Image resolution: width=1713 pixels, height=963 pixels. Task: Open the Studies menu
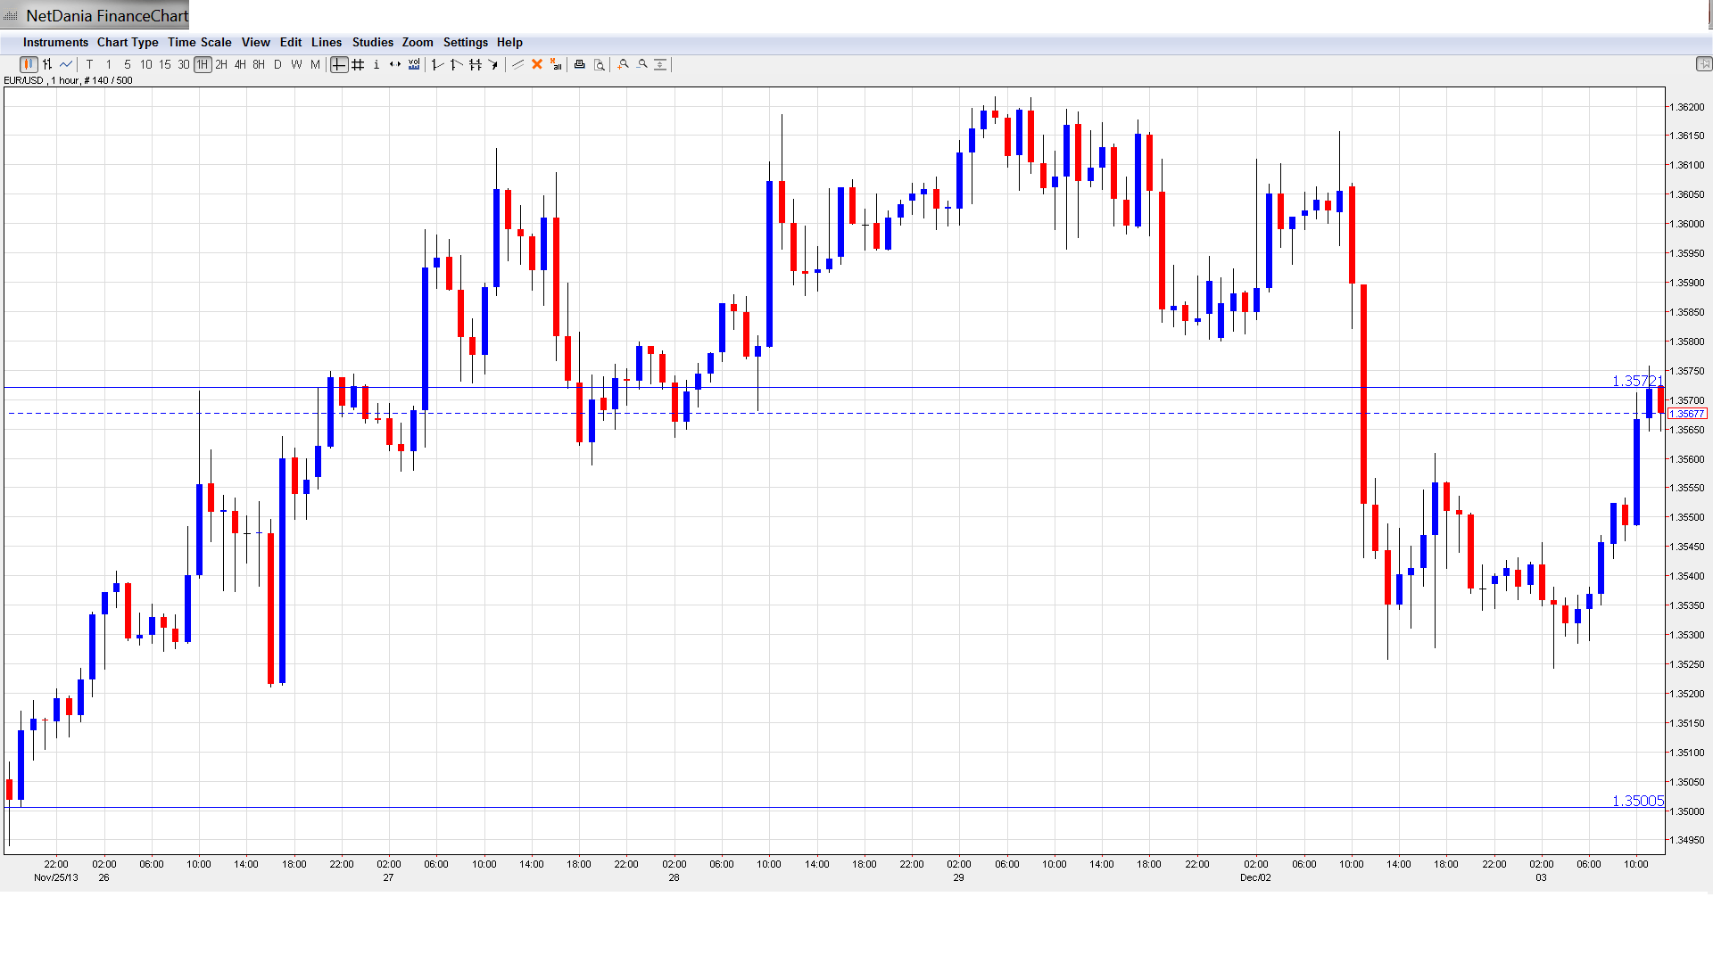pos(372,42)
